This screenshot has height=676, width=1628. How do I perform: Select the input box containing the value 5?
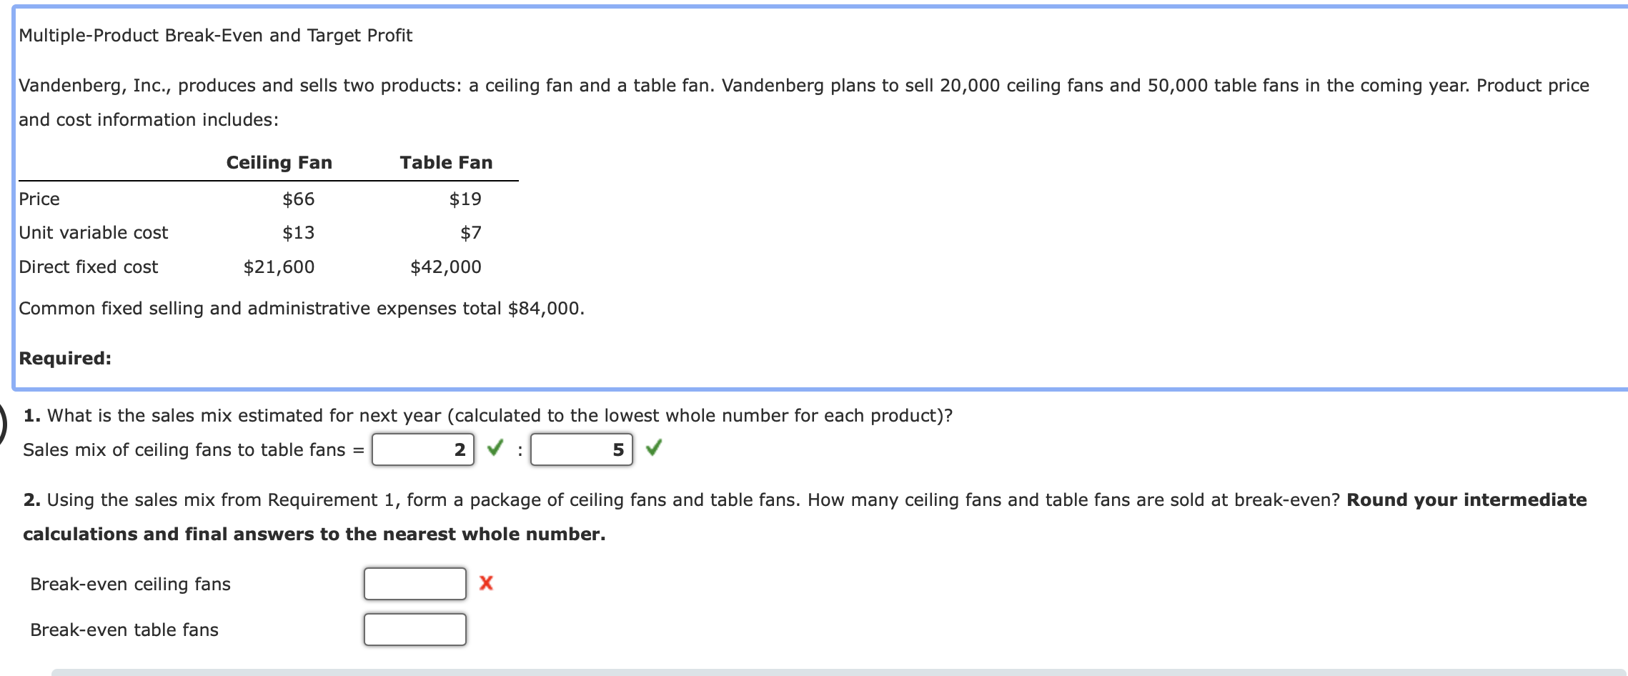[x=580, y=449]
